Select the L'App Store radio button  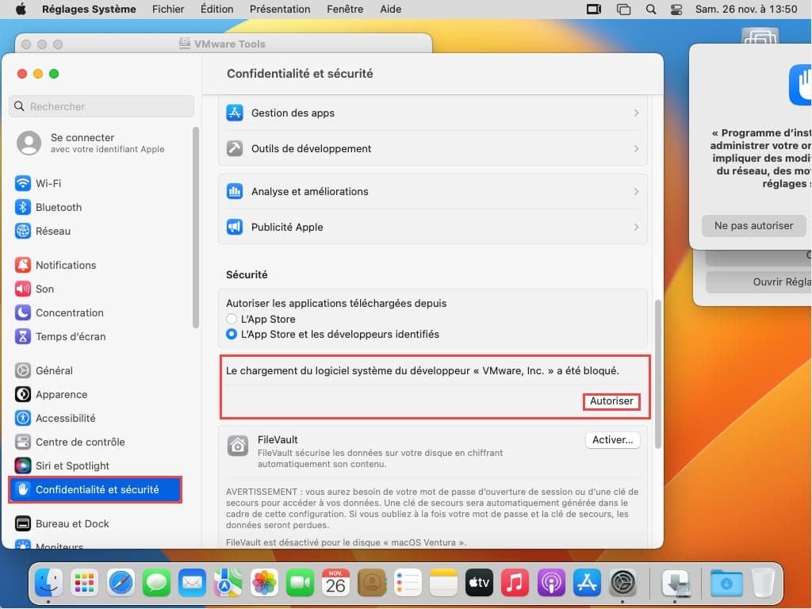(232, 319)
